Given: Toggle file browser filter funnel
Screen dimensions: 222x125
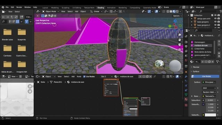Looking at the screenshot, I should click(27, 22).
